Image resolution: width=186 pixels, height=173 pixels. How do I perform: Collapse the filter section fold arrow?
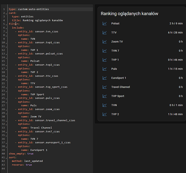(6, 25)
